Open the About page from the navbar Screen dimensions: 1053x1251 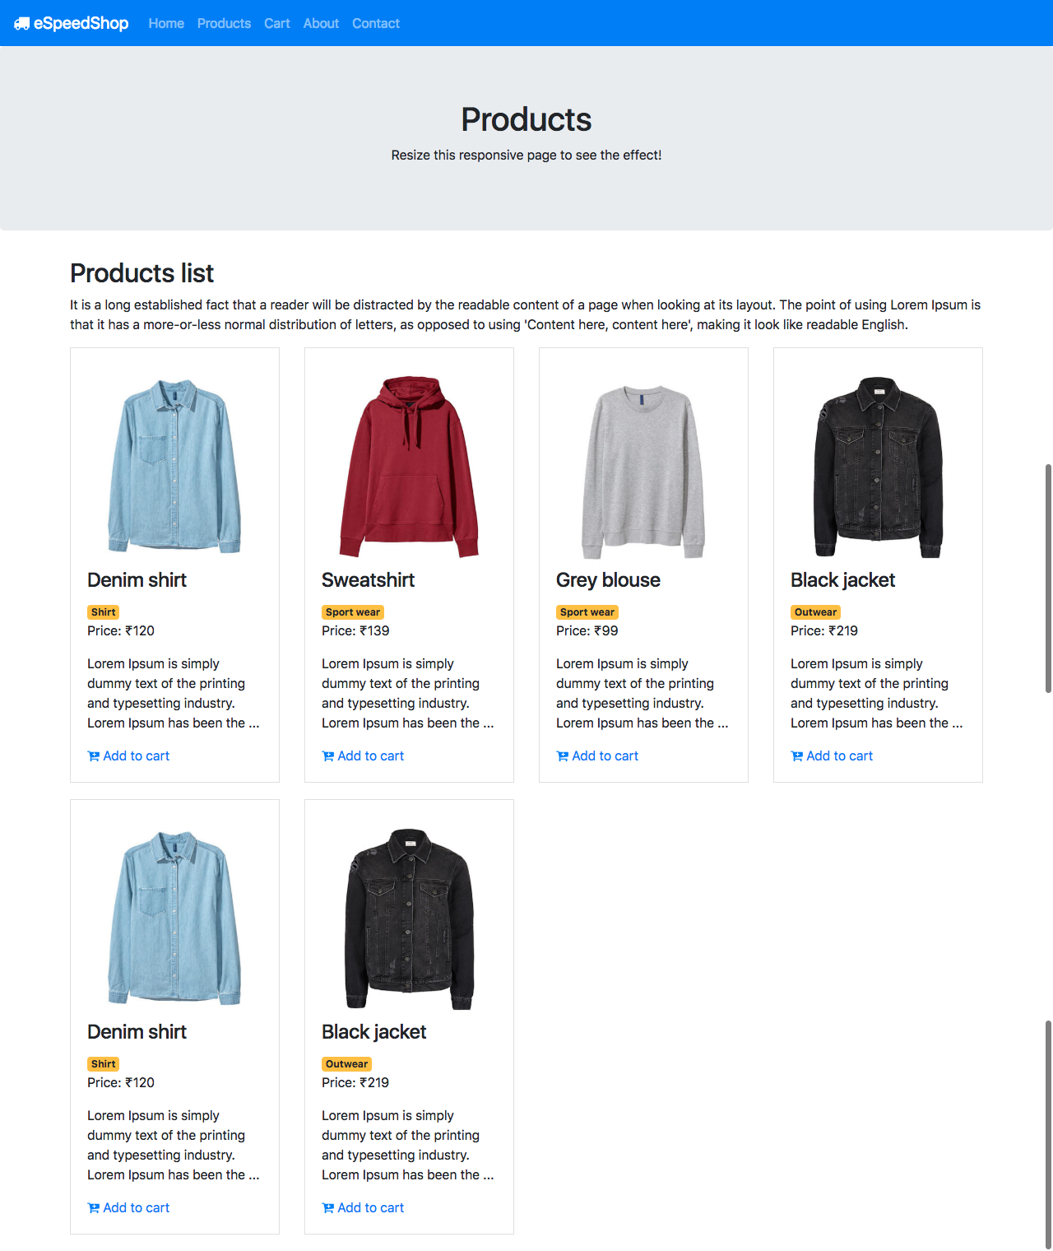(x=320, y=23)
